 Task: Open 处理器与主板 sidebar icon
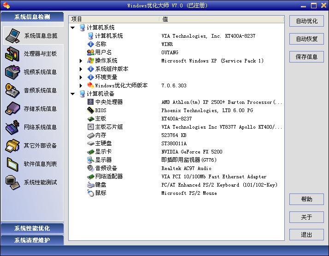coord(12,54)
